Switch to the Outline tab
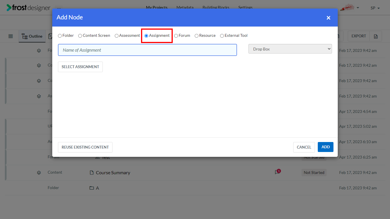The width and height of the screenshot is (390, 219). point(32,36)
